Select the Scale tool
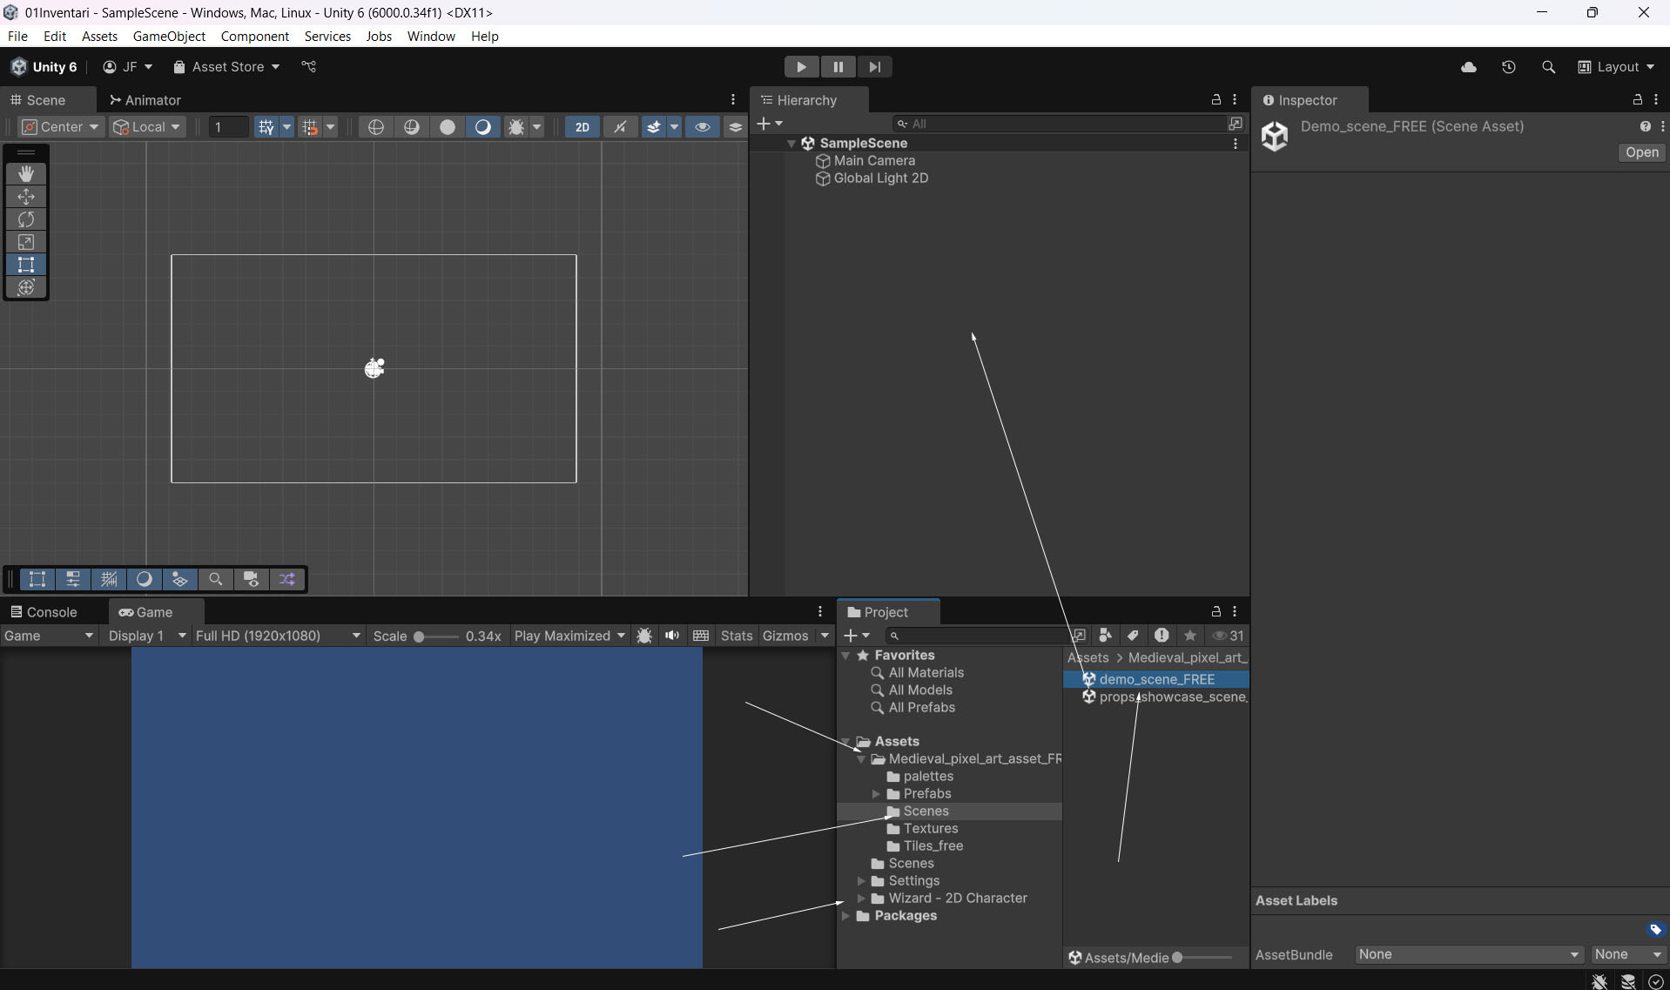Screen dimensions: 1670x990 26,242
